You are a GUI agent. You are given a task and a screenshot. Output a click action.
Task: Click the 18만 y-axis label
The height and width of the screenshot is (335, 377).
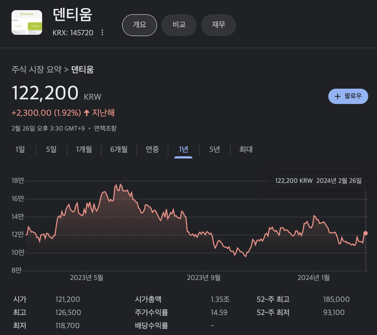click(18, 181)
